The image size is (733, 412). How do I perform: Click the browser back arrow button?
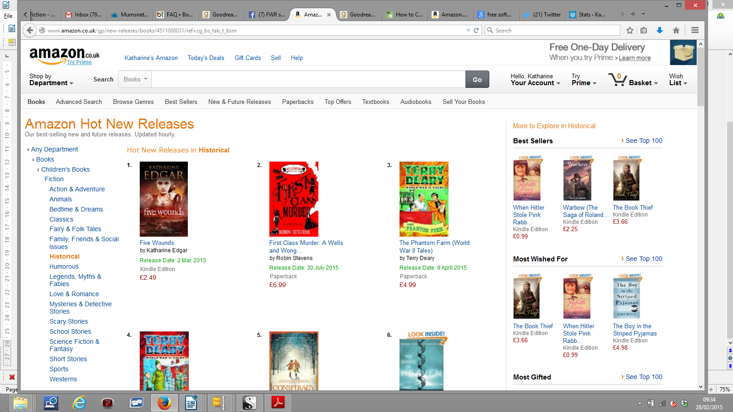30,30
